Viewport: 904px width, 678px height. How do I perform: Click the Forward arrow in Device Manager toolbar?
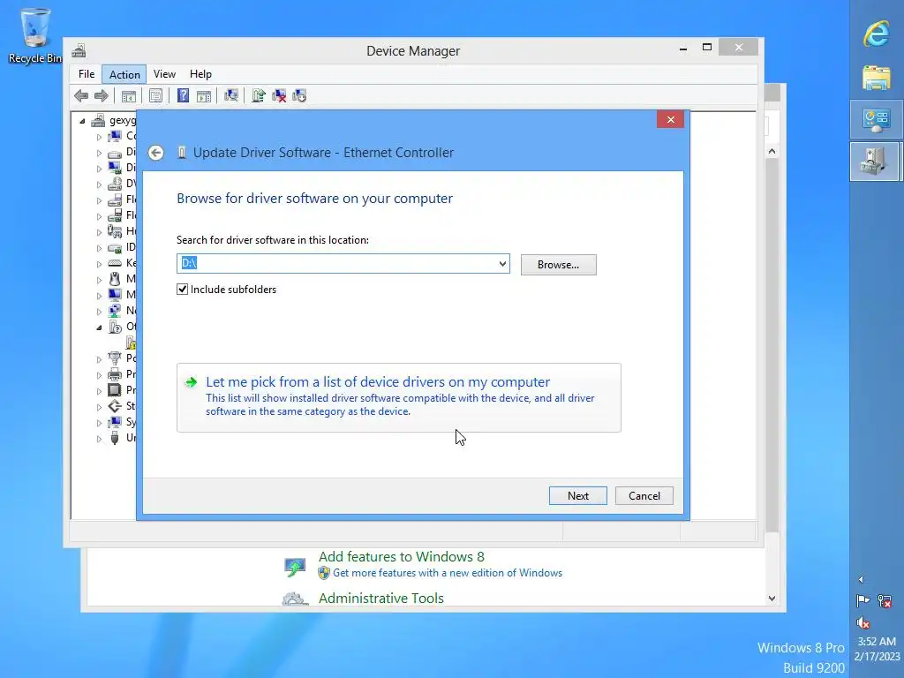101,95
